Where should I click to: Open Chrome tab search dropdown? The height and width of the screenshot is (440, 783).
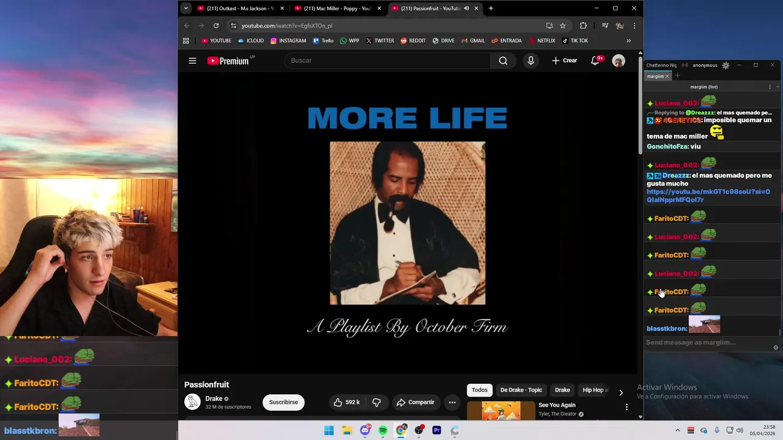click(x=185, y=9)
